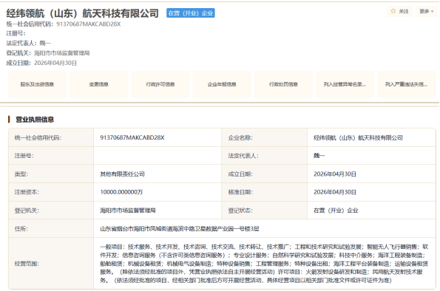Image resolution: width=440 pixels, height=291 pixels.
Task: Open the 变更信息 tab
Action: [99, 84]
